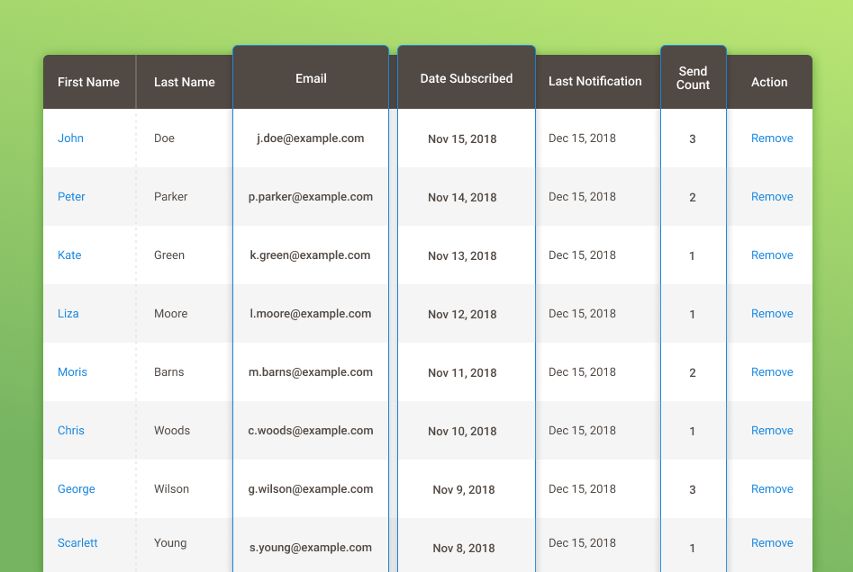
Task: Remove subscriber Kate Green
Action: [x=772, y=255]
